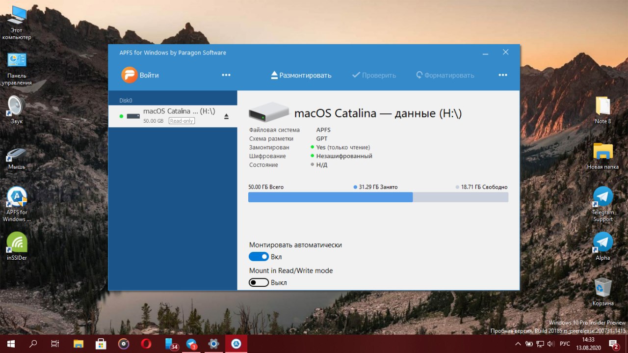
Task: Open the Звук desktop shortcut
Action: (17, 110)
